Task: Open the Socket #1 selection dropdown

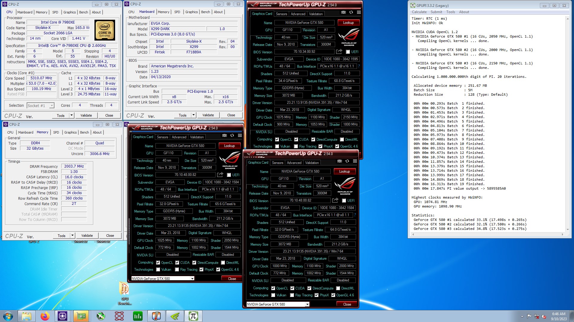Action: (52, 106)
